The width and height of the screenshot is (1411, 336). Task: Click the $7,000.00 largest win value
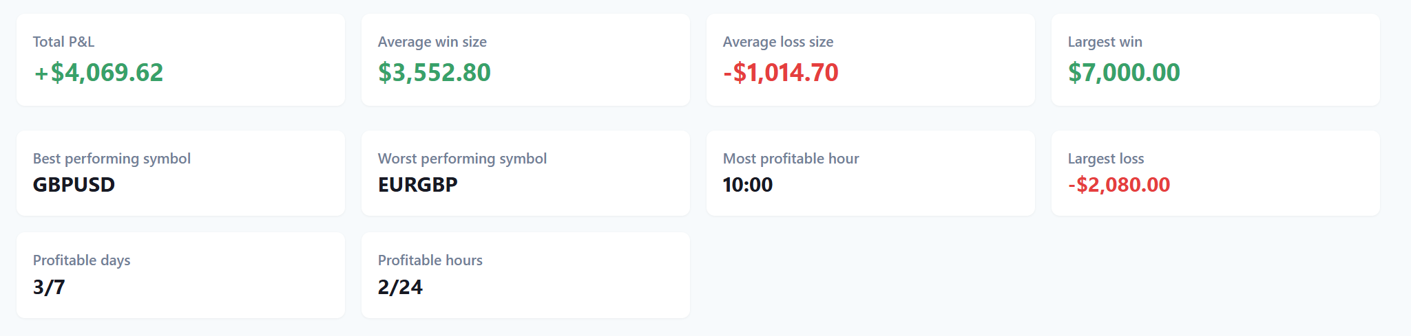click(x=1124, y=72)
